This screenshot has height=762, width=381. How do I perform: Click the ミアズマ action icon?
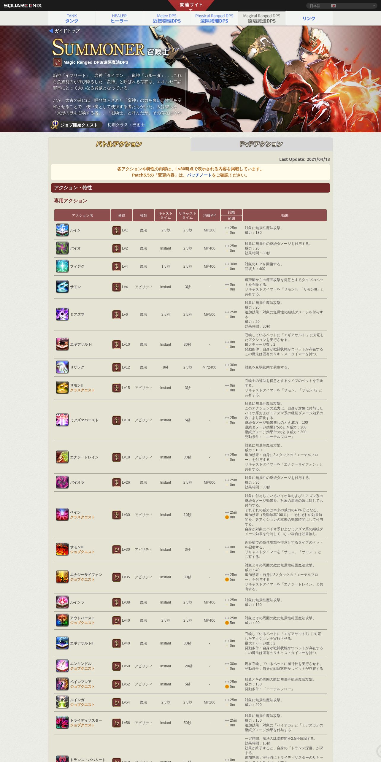click(x=62, y=314)
